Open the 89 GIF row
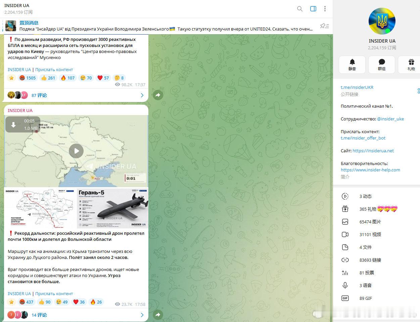Screen dimensions: 420x322 (x=376, y=298)
